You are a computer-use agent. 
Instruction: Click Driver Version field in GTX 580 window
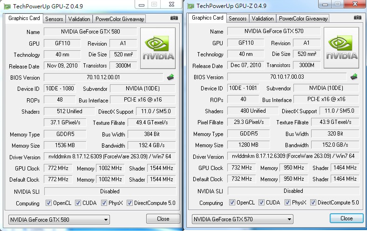coord(110,156)
